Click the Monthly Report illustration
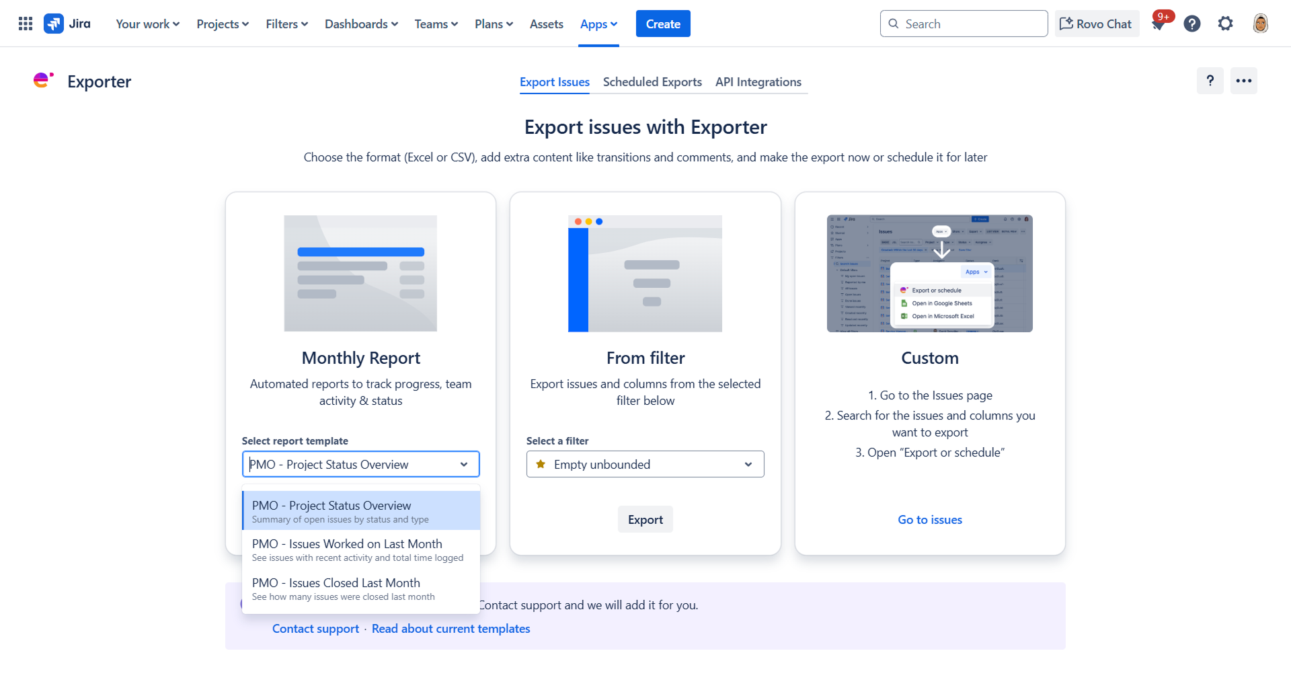Screen dimensions: 1291x694 [x=360, y=273]
